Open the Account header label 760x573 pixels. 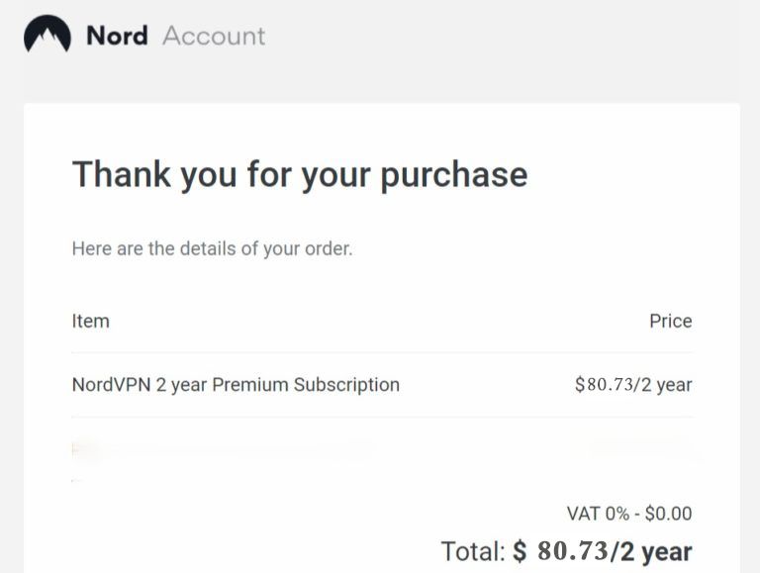(x=214, y=37)
